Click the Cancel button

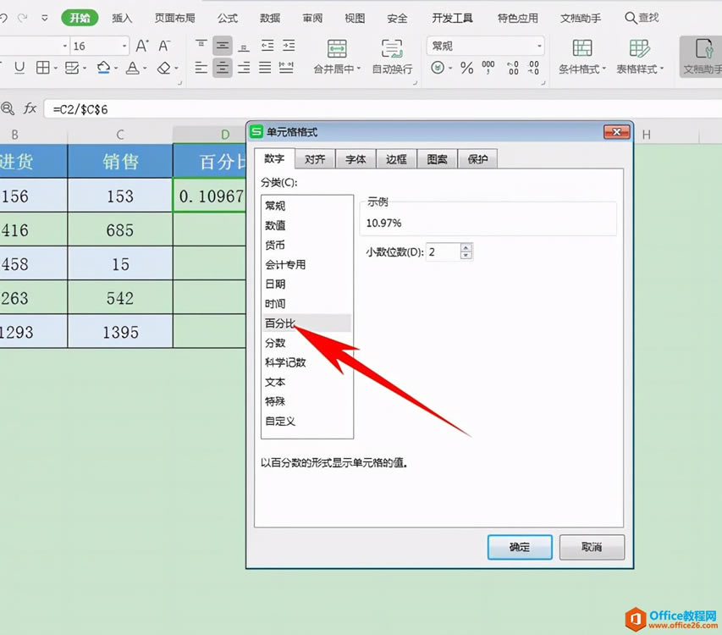(592, 547)
